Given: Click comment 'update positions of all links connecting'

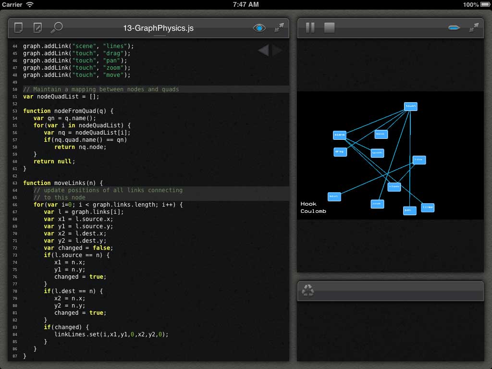Looking at the screenshot, I should pyautogui.click(x=108, y=190).
